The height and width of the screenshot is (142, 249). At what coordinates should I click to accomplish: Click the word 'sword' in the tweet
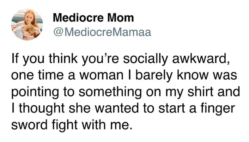coord(29,125)
